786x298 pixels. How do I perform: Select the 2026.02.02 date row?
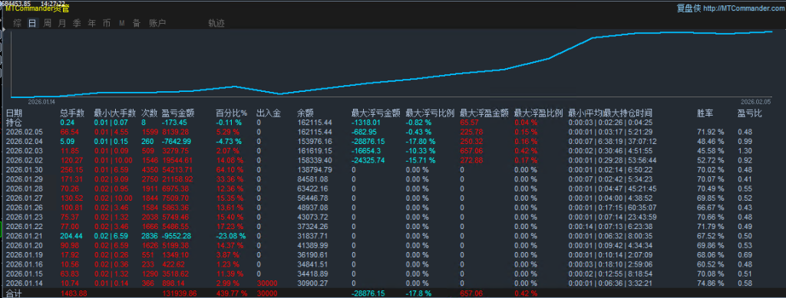pyautogui.click(x=24, y=161)
